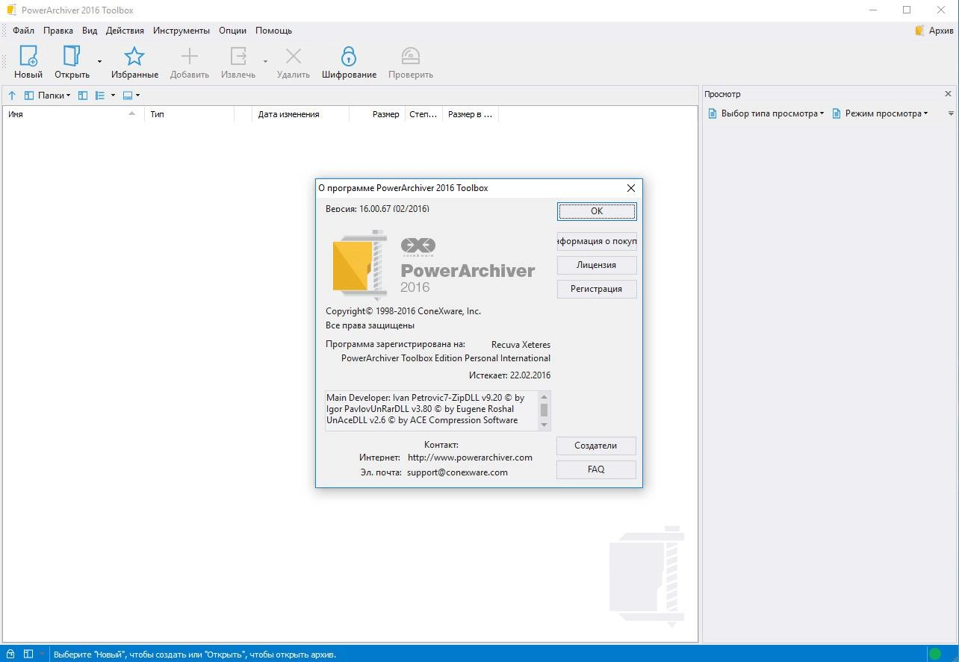The width and height of the screenshot is (959, 662).
Task: Sort by the Размер в … column header
Action: click(470, 114)
